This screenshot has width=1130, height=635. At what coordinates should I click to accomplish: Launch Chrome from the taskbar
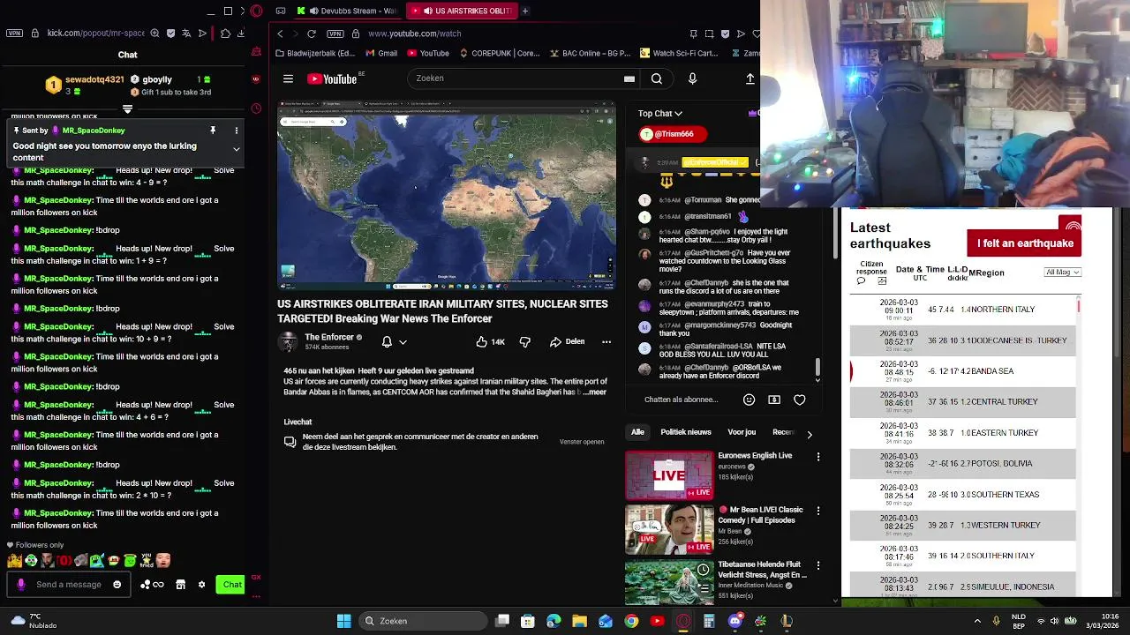pos(631,621)
